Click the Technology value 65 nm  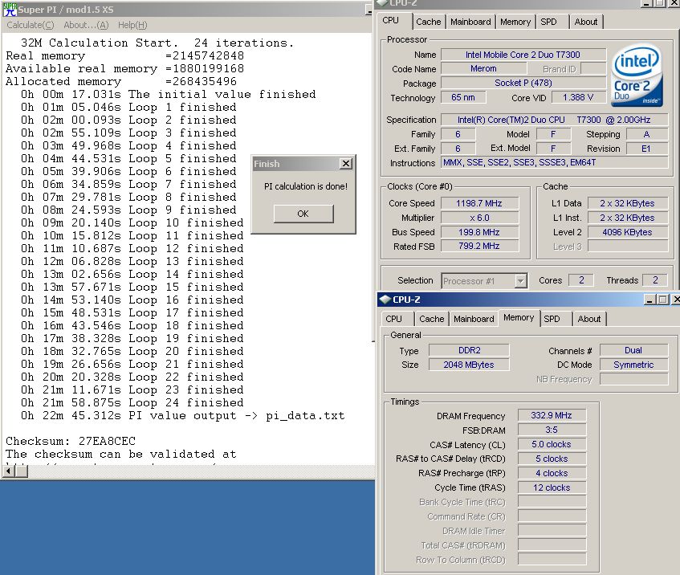pyautogui.click(x=463, y=97)
